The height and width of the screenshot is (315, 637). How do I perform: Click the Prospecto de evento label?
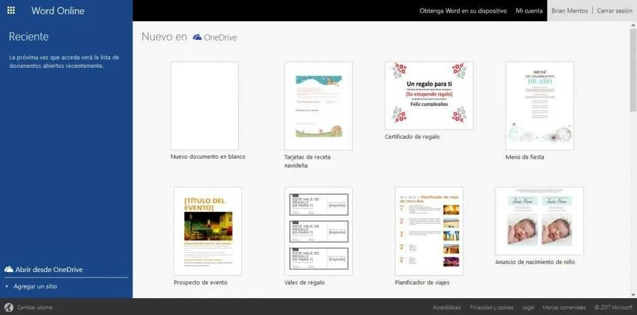200,283
